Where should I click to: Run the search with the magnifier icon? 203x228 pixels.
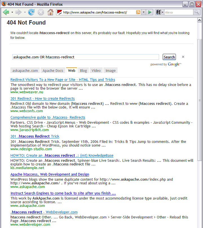point(197,12)
